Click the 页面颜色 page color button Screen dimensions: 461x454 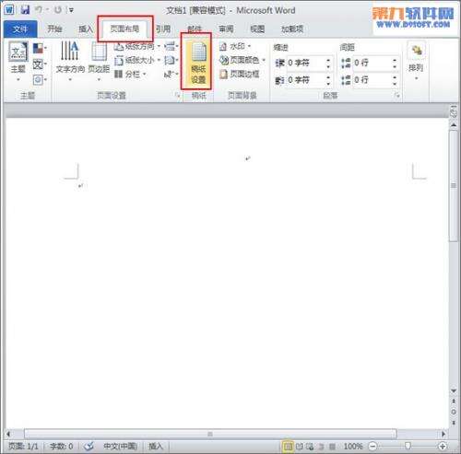(x=242, y=60)
